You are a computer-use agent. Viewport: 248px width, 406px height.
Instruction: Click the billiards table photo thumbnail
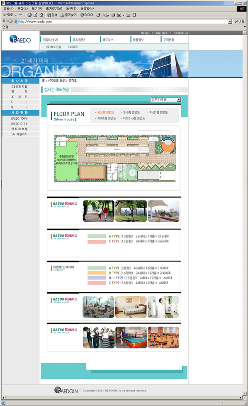point(131,338)
